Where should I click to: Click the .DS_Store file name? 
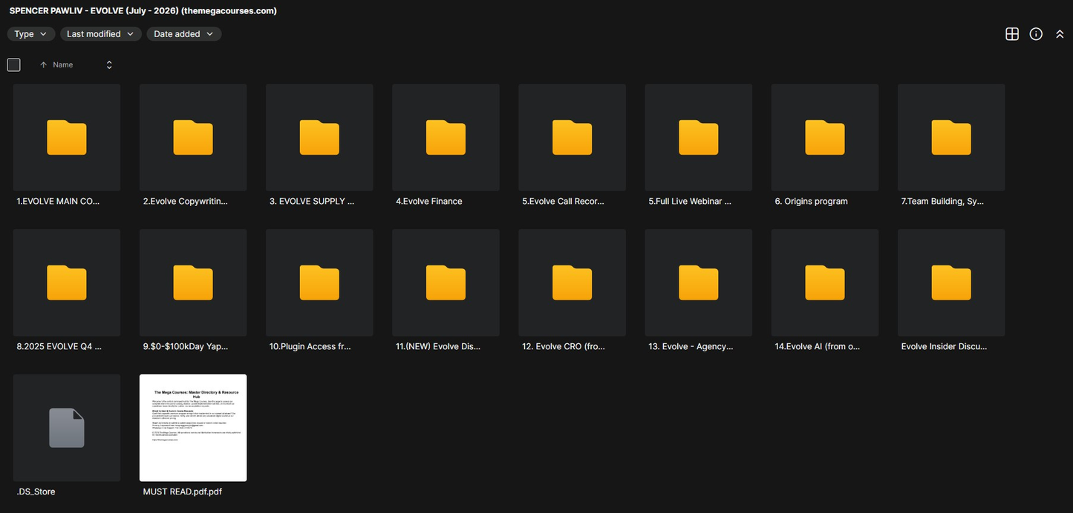[36, 492]
